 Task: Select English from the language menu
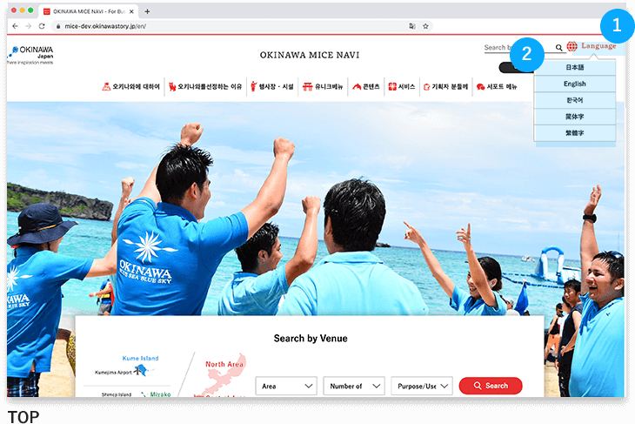coord(574,84)
